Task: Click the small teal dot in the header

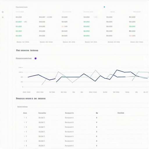Action: (104, 7)
